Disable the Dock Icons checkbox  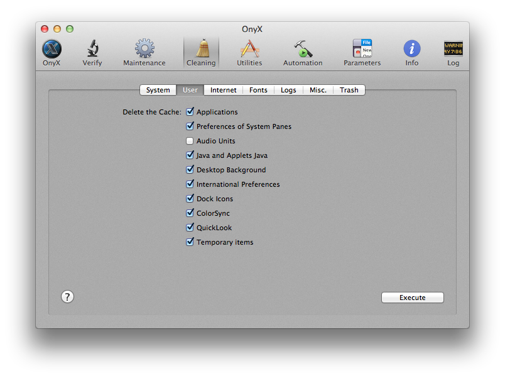(190, 199)
